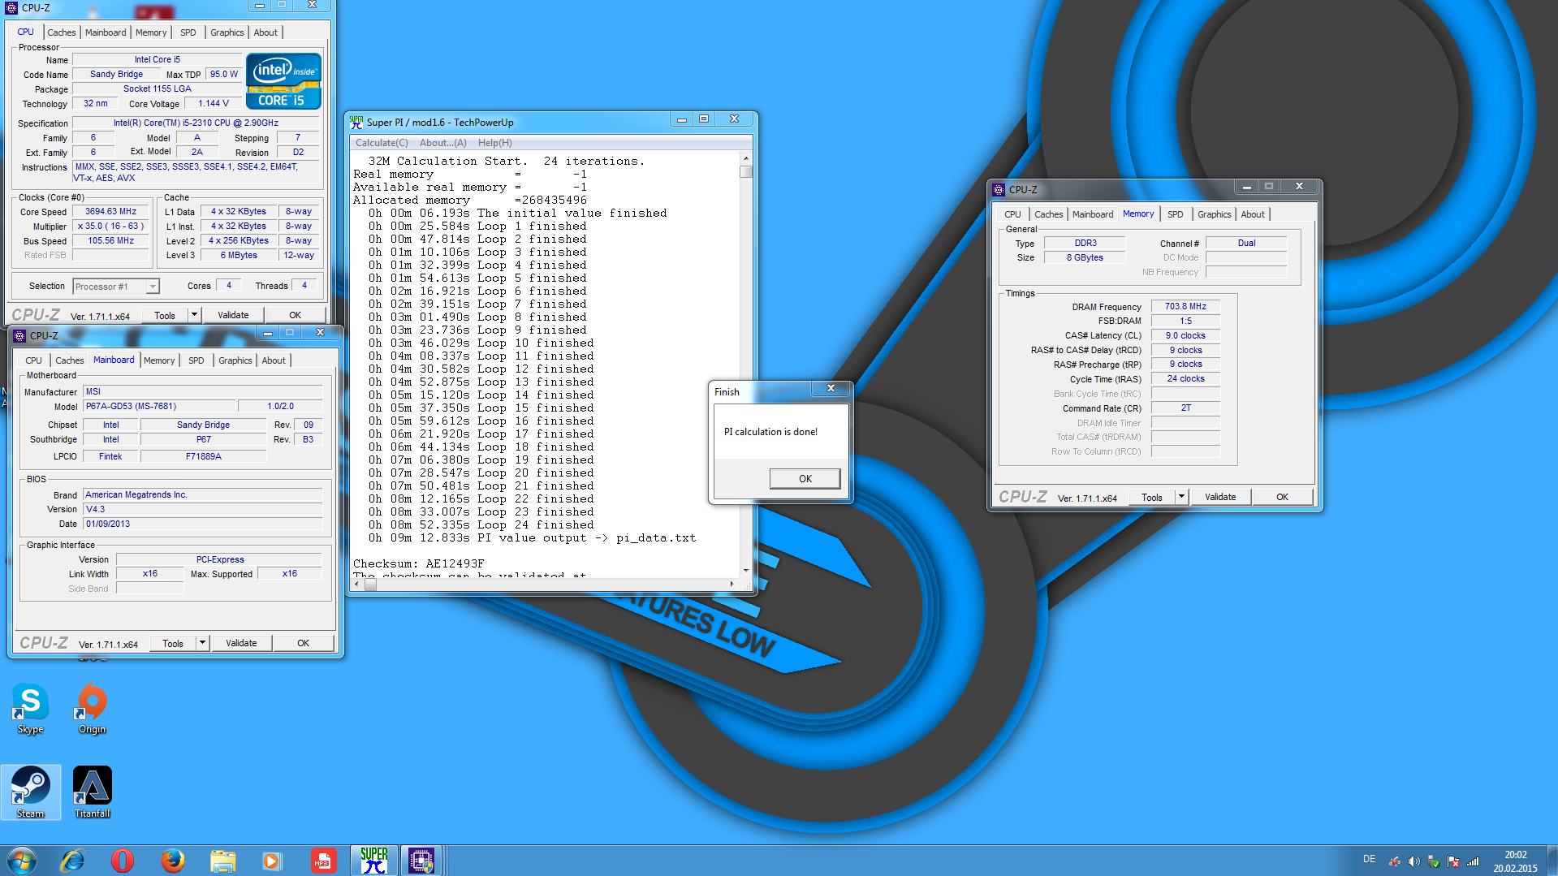Image resolution: width=1558 pixels, height=876 pixels.
Task: Launch the Steam desktop icon
Action: (x=31, y=792)
